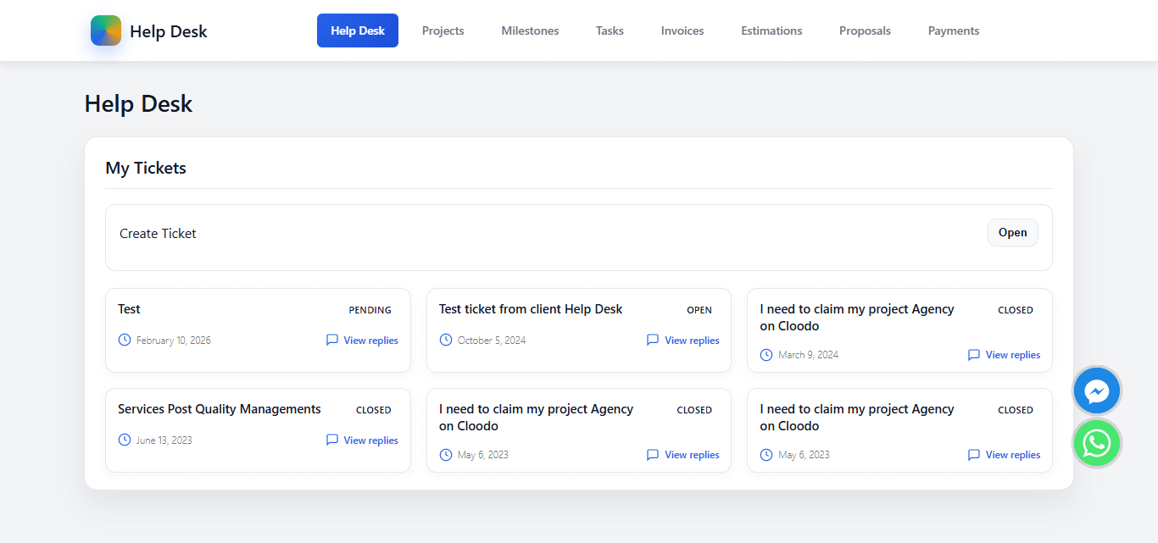
Task: Click the Create Ticket panel label
Action: click(x=158, y=234)
